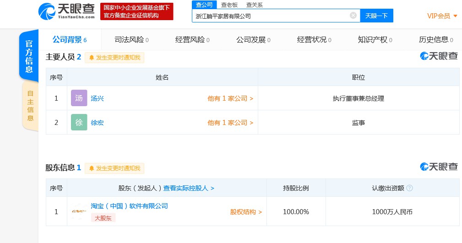Open the 汤兴 person link
Viewport: 462px width, 243px height.
coord(97,98)
